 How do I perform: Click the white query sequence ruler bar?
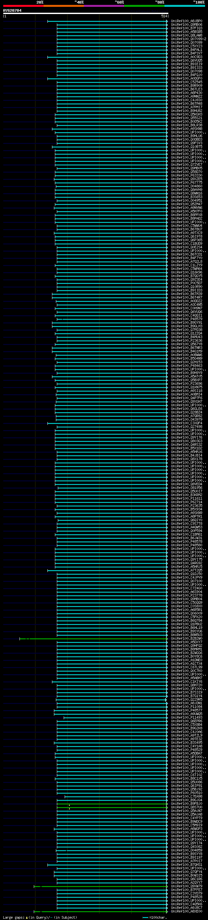click(x=86, y=13)
